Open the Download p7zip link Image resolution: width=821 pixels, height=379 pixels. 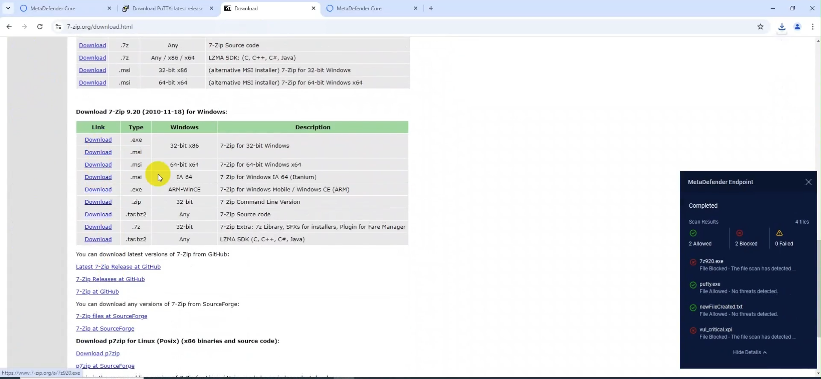[98, 353]
